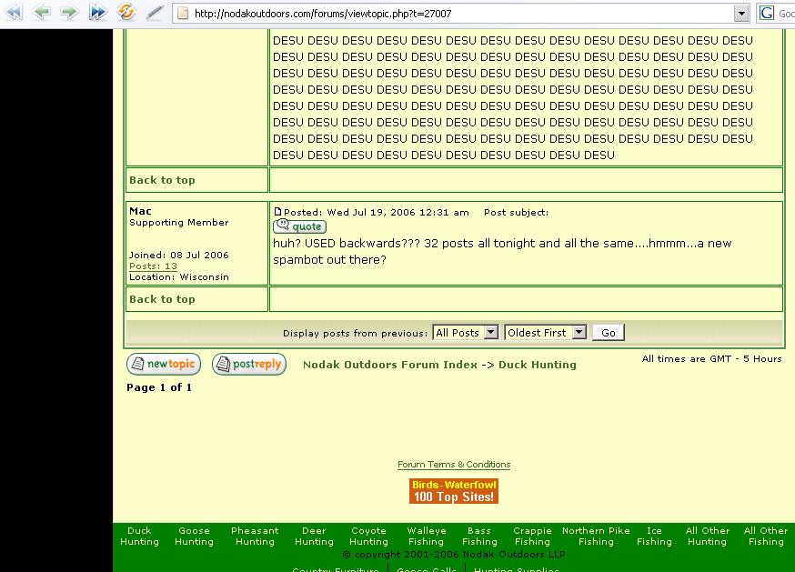Screen dimensions: 795x572
Task: Start a new topic
Action: click(x=164, y=364)
